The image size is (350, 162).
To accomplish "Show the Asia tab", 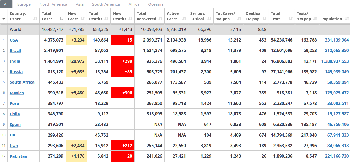I will click(80, 4).
